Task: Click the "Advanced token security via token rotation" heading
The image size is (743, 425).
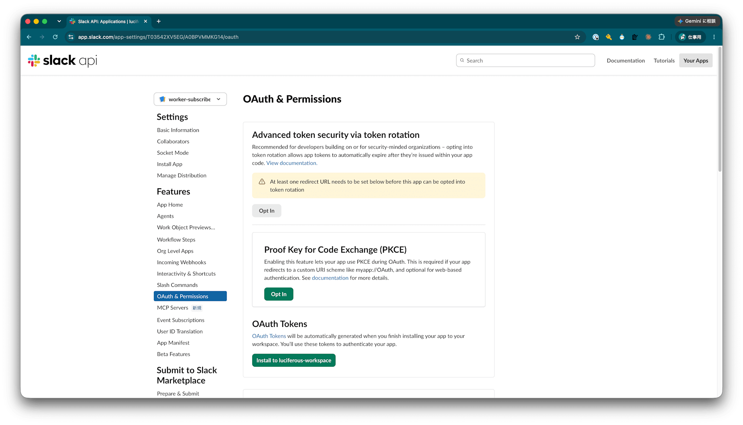Action: coord(336,135)
